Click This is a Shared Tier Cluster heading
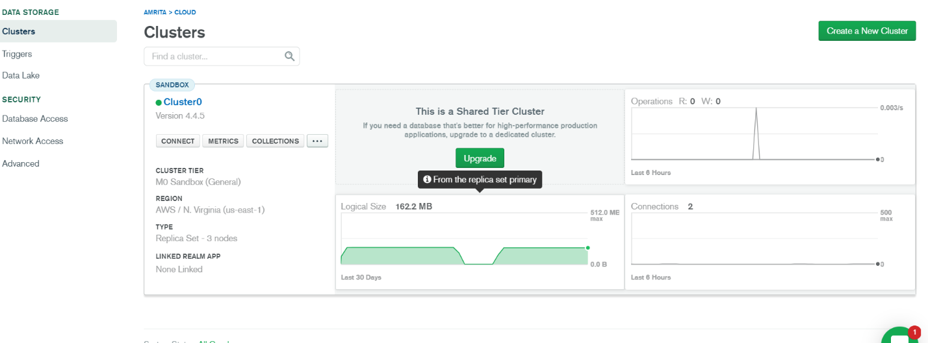The width and height of the screenshot is (928, 343). (x=480, y=112)
